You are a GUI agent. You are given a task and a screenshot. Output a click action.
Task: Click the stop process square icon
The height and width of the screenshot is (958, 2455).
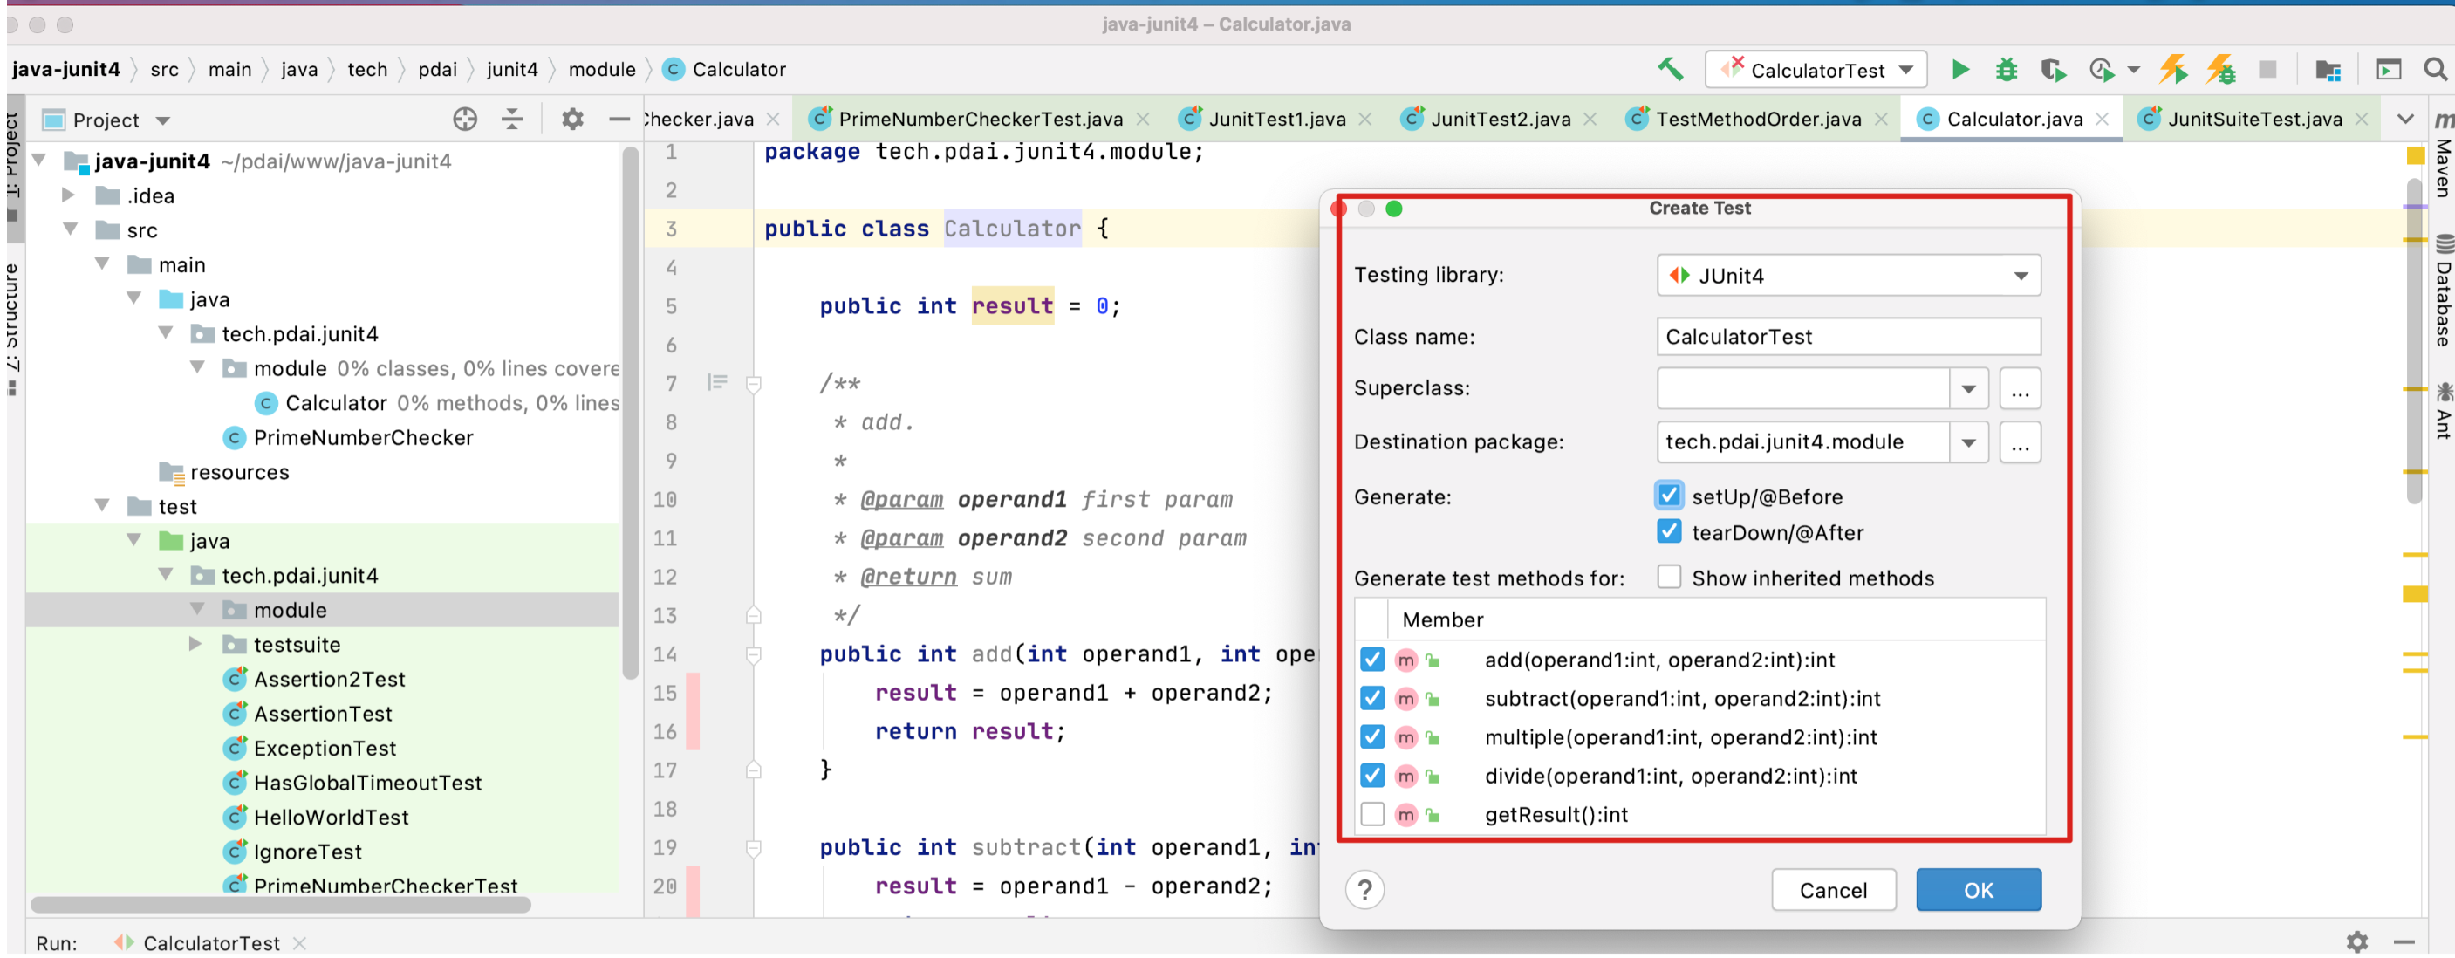(2268, 70)
